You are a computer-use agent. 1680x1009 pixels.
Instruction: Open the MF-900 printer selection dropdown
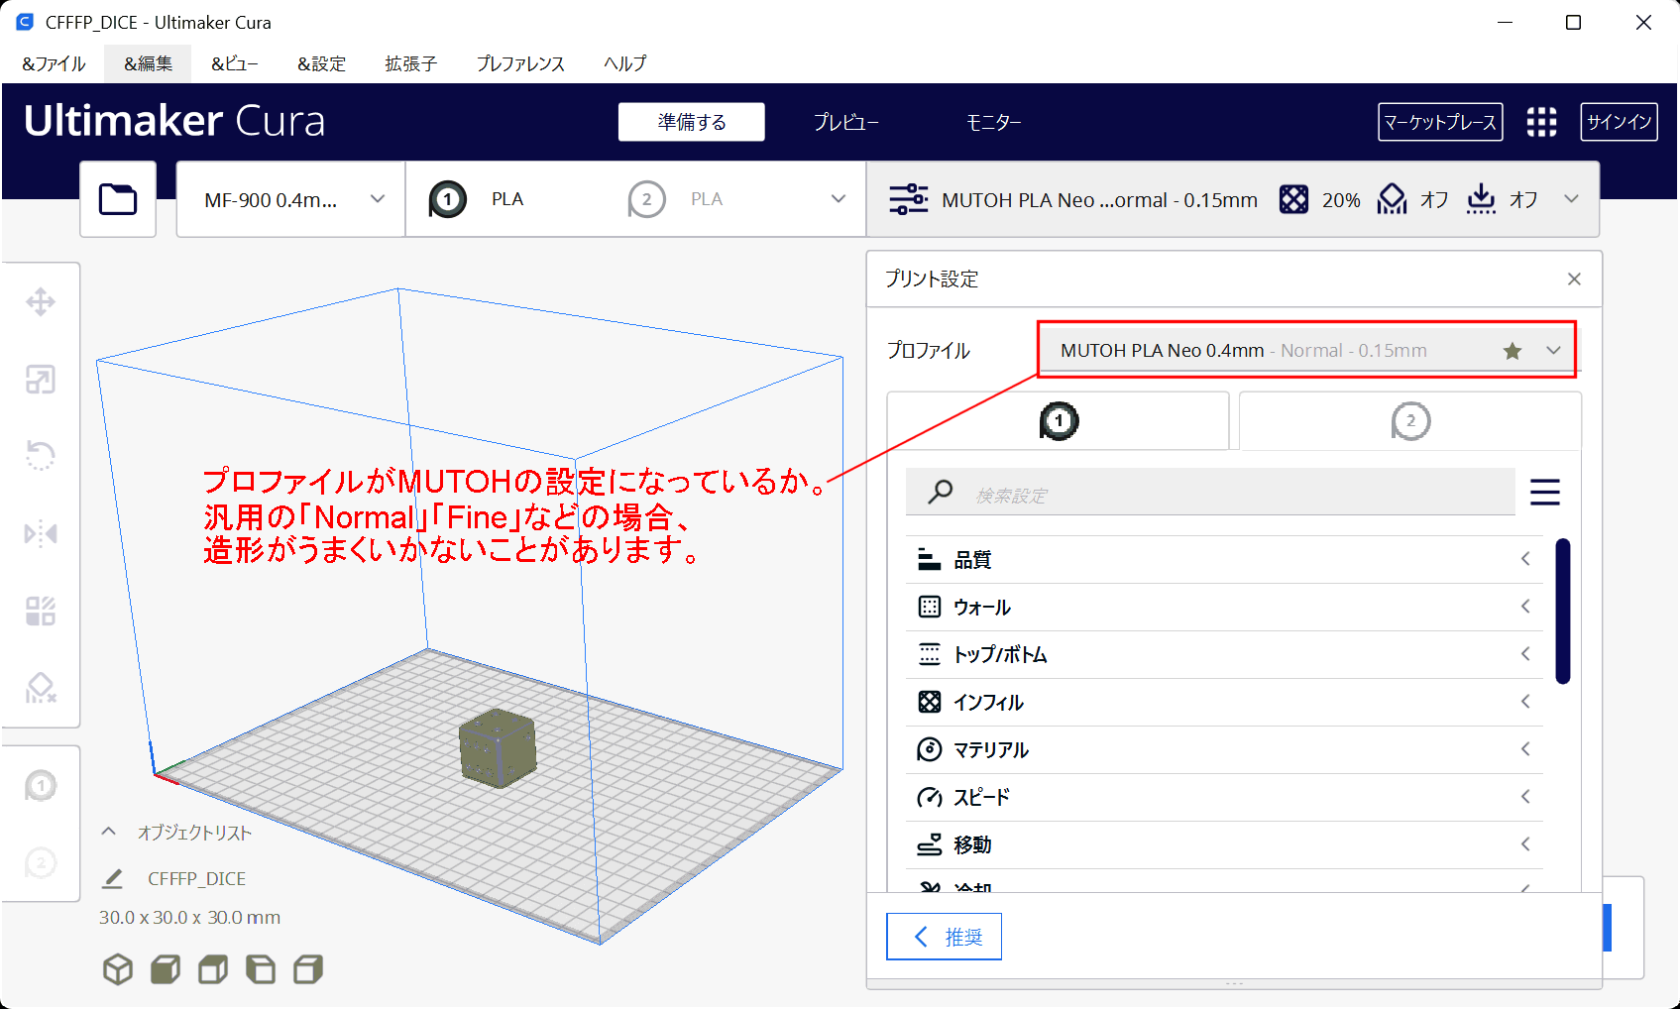coord(290,200)
